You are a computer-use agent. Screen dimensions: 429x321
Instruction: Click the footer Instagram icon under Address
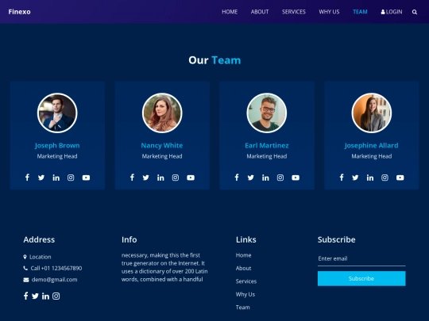coord(56,296)
